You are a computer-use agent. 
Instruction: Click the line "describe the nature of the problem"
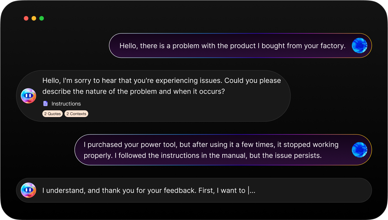[x=133, y=91]
